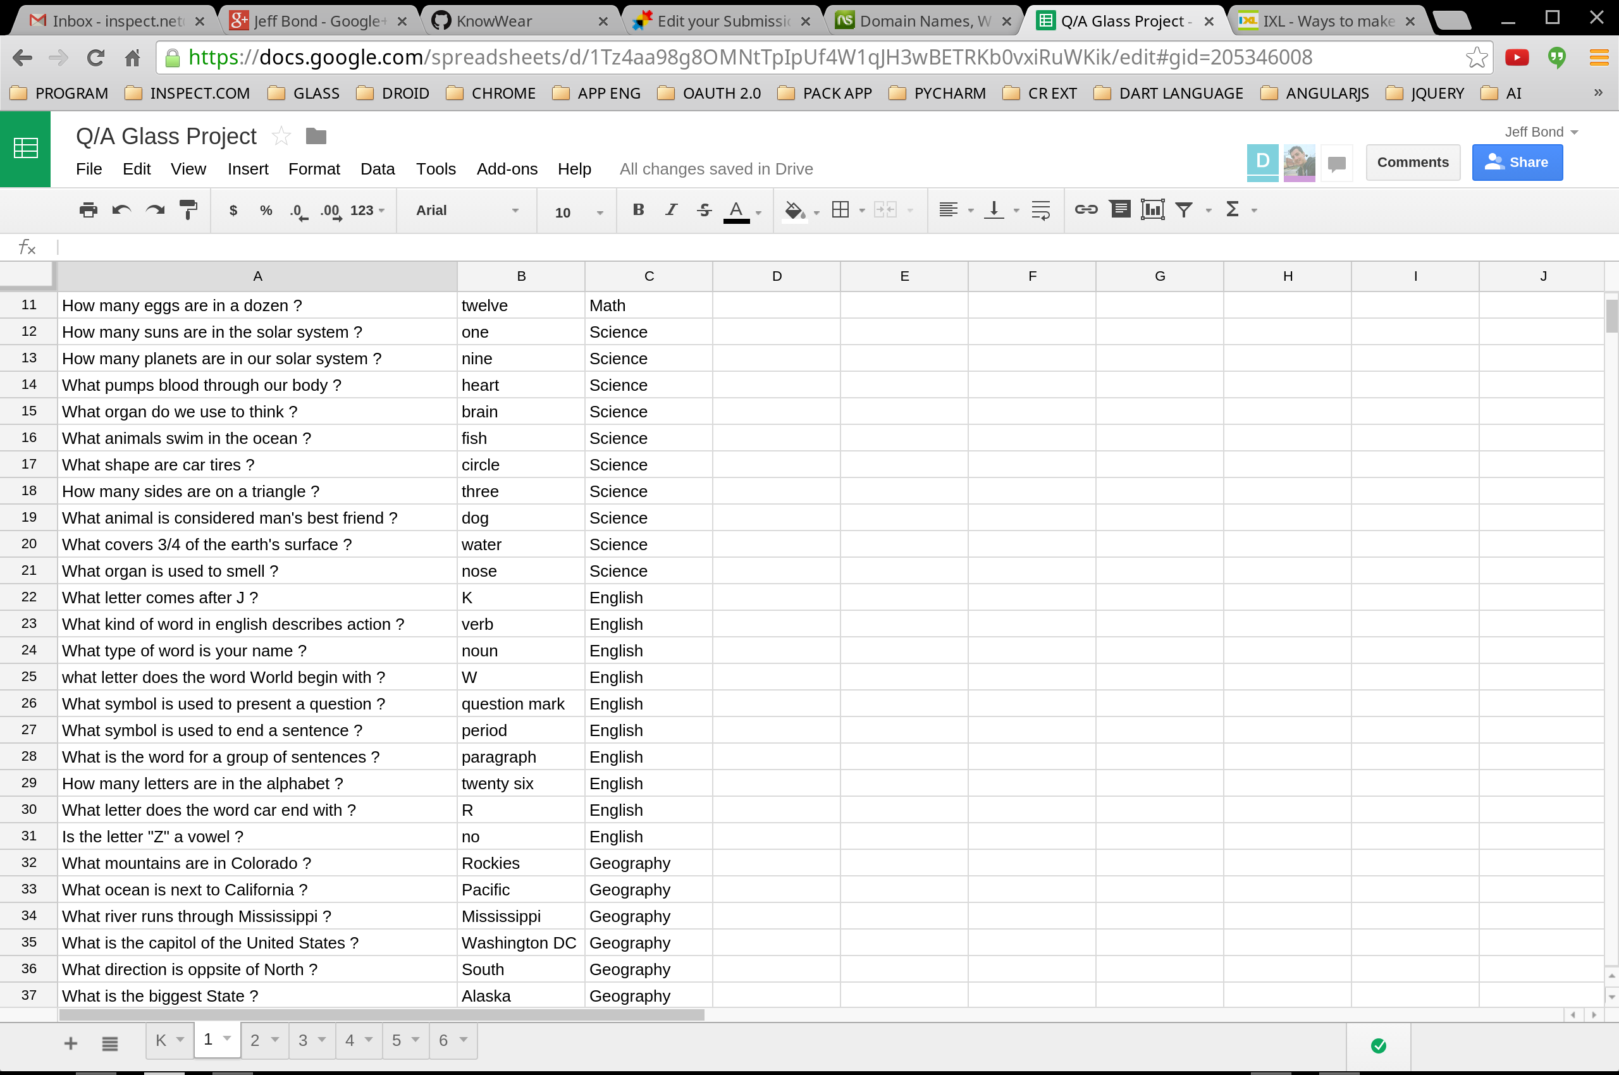Toggle bold formatting
Image resolution: width=1619 pixels, height=1075 pixels.
tap(637, 210)
